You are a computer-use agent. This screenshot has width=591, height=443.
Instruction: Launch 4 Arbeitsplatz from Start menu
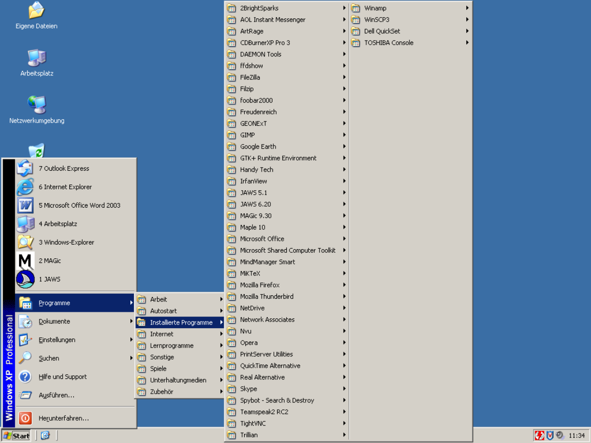tap(75, 224)
